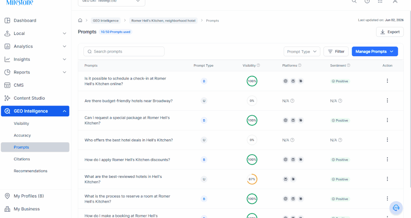Click the Reports pie icon
The width and height of the screenshot is (411, 218).
(7, 72)
